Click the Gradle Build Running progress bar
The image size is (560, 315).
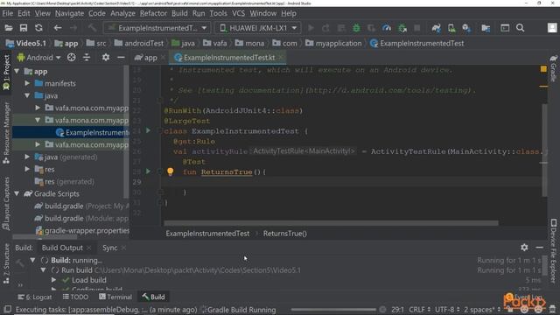[x=333, y=309]
